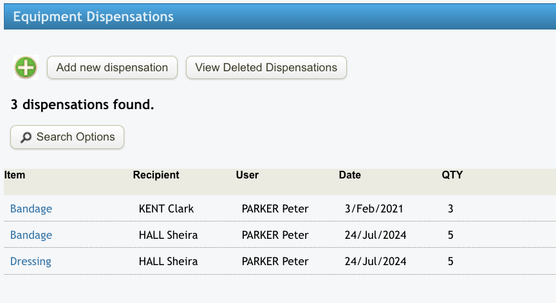
Task: Expand Search Options
Action: point(67,137)
